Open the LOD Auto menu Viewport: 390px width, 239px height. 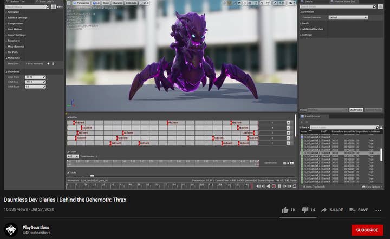(x=131, y=3)
